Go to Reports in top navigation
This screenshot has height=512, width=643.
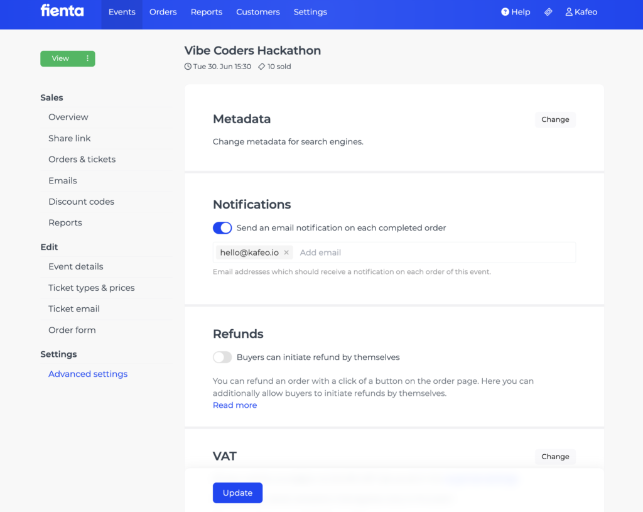(x=206, y=12)
